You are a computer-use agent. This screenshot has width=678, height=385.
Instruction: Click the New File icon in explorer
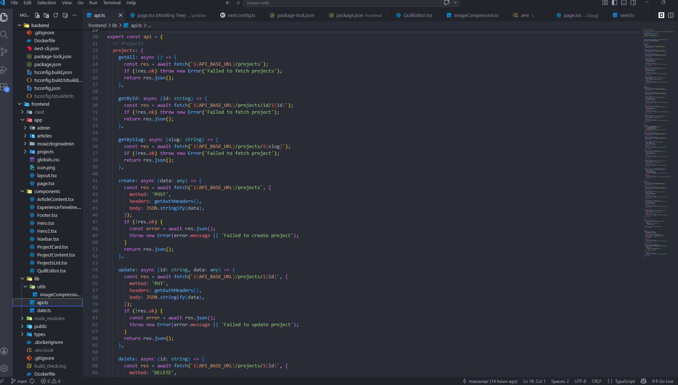coord(37,15)
